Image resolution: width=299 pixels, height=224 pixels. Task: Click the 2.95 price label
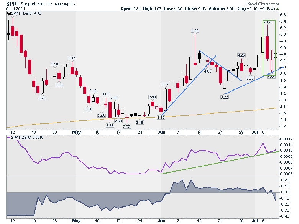[x=114, y=98]
